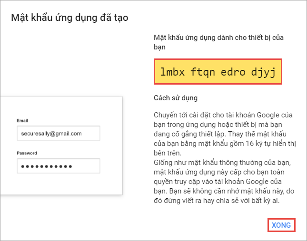Click the Password field with masked dots
Screen dimensions: 307x241
pyautogui.click(x=59, y=166)
